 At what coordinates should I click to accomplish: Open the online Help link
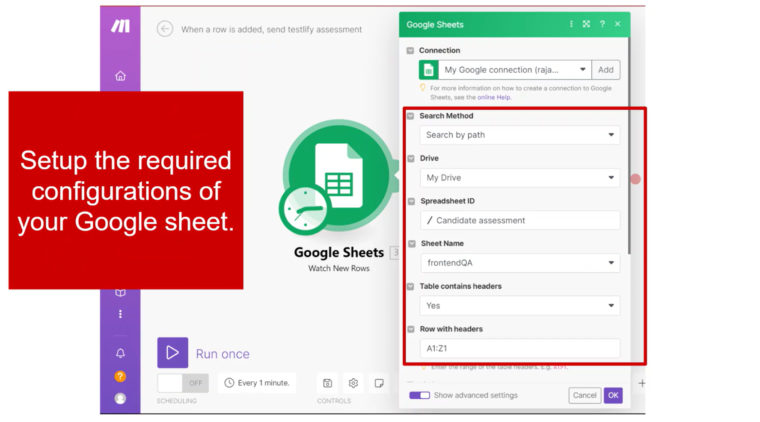click(x=494, y=97)
